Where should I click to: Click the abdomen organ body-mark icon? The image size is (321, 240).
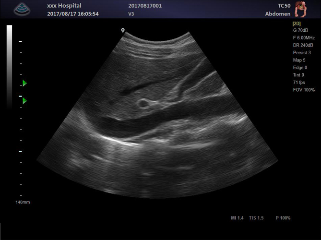(300, 10)
